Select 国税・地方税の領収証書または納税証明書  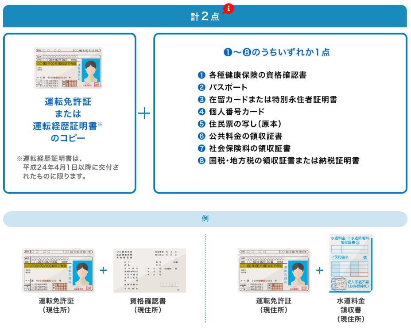tap(284, 160)
